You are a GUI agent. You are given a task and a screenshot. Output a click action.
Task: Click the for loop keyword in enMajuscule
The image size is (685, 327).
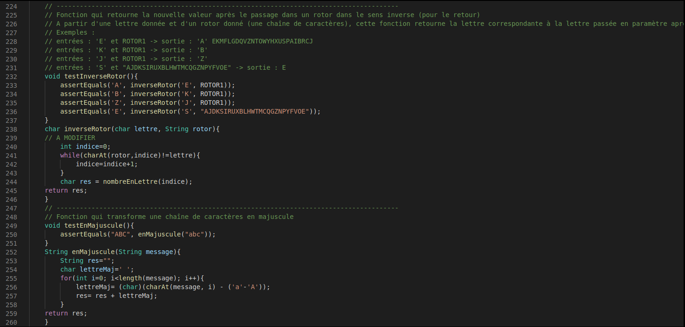tap(66, 278)
